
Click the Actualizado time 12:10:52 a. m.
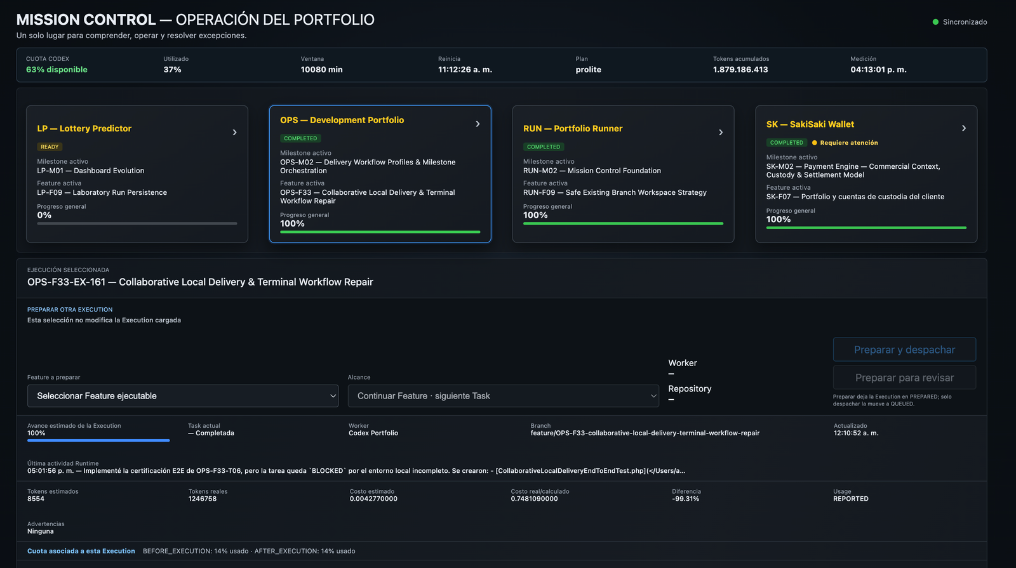coord(856,433)
